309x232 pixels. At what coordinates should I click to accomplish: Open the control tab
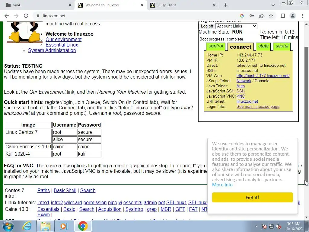[x=215, y=46]
